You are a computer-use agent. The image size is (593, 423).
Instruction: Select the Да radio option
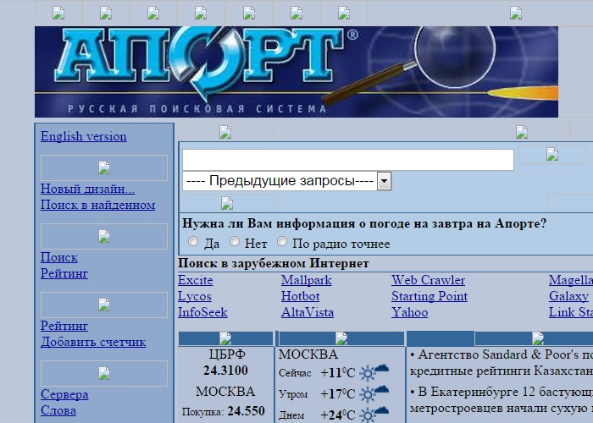pos(193,243)
